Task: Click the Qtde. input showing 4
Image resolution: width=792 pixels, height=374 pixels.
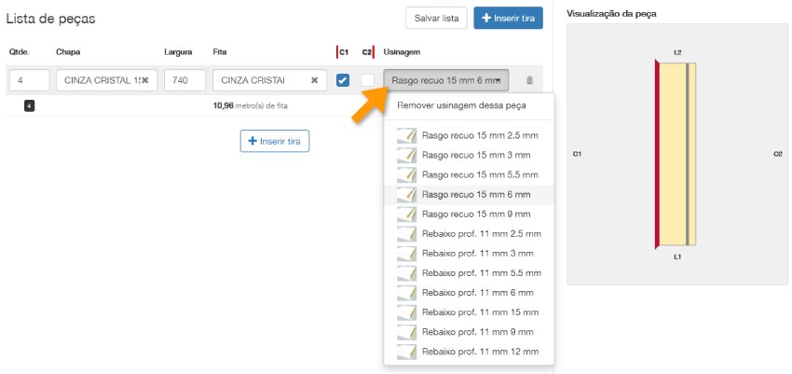Action: [x=29, y=80]
